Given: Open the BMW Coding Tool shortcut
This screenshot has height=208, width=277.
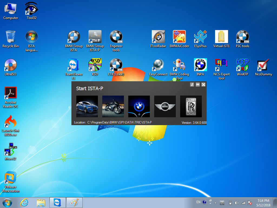Looking at the screenshot, I should [x=179, y=69].
